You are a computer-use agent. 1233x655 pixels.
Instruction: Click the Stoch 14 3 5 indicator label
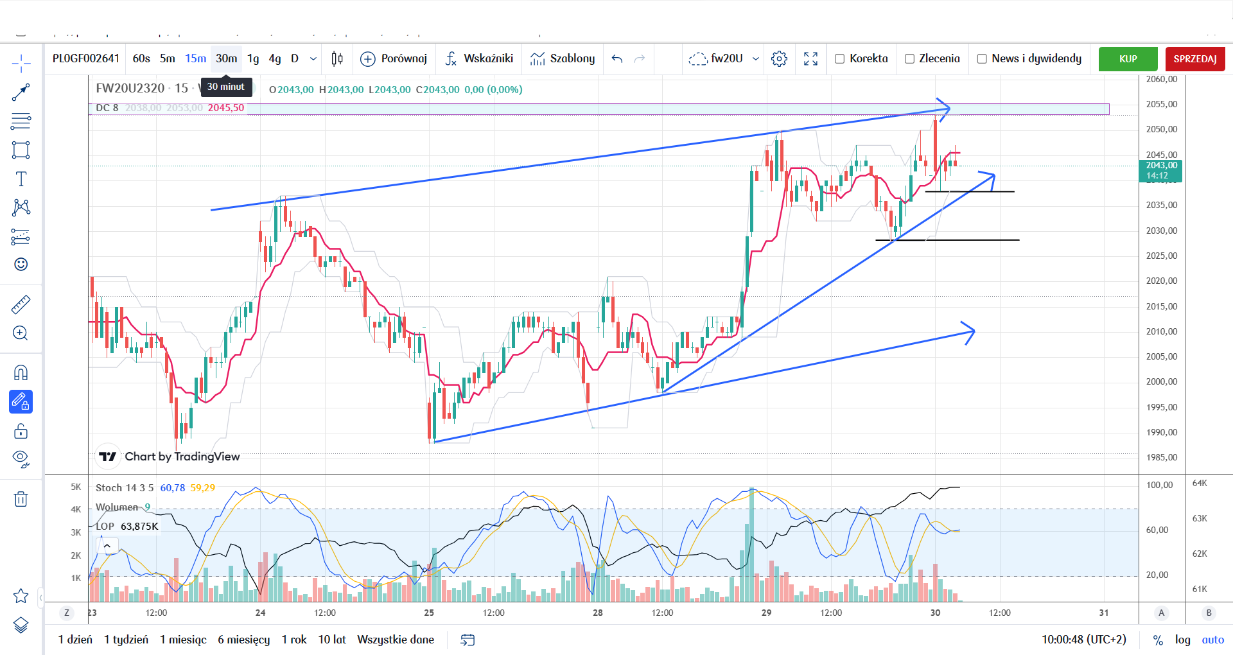coord(125,488)
